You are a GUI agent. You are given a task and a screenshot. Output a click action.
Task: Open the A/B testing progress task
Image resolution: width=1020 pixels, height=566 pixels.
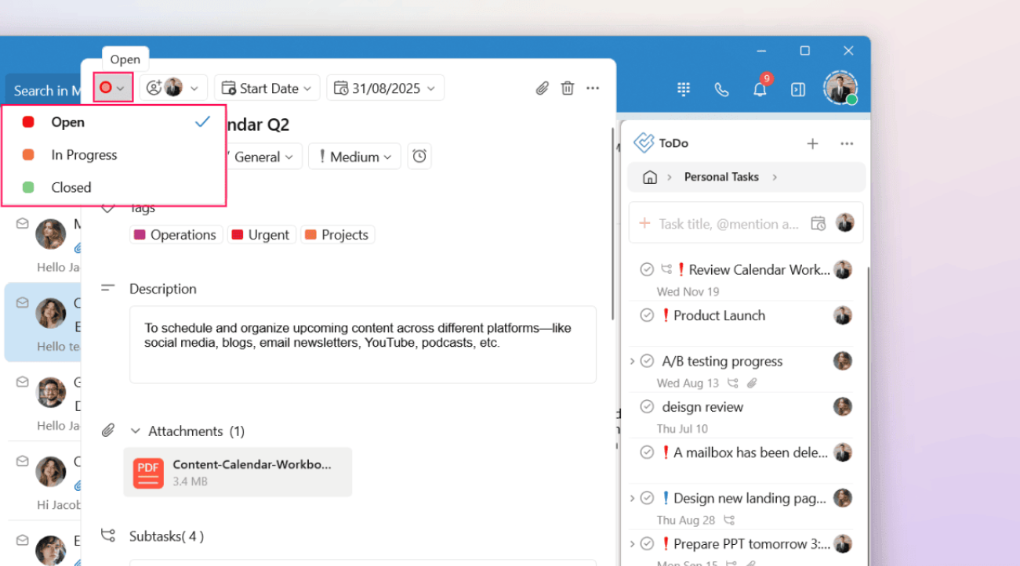pyautogui.click(x=722, y=361)
